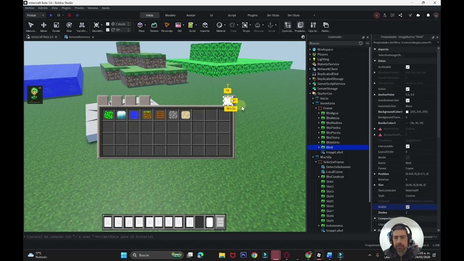Switch to the Avatar ribbon tab
This screenshot has width=464, height=261.
pos(191,15)
